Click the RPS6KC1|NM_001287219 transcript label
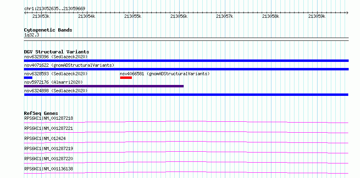 [x=49, y=148]
